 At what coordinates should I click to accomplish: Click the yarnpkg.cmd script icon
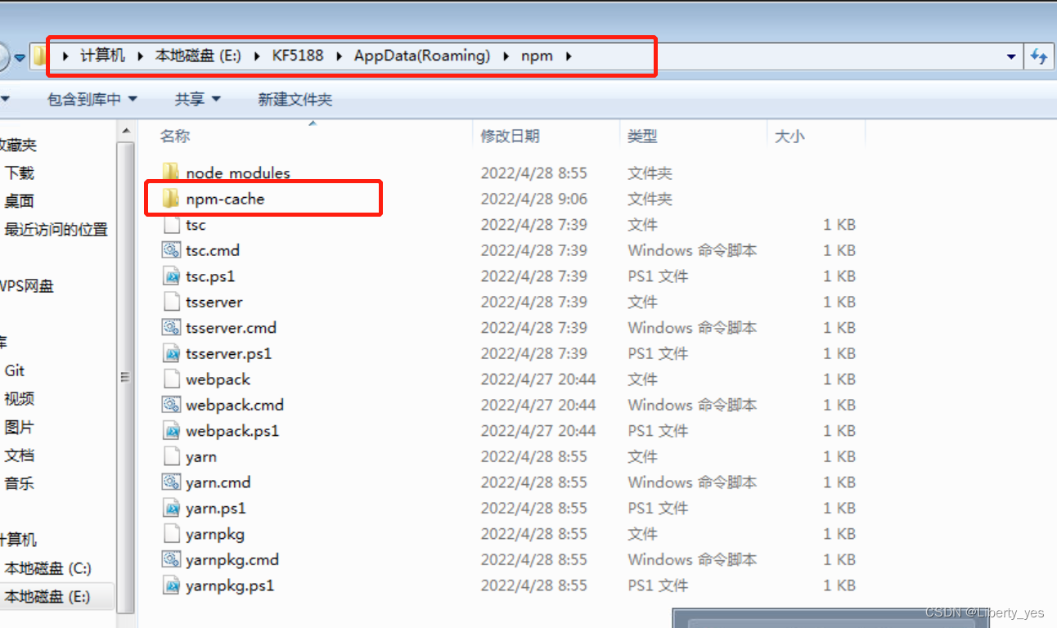(x=171, y=559)
